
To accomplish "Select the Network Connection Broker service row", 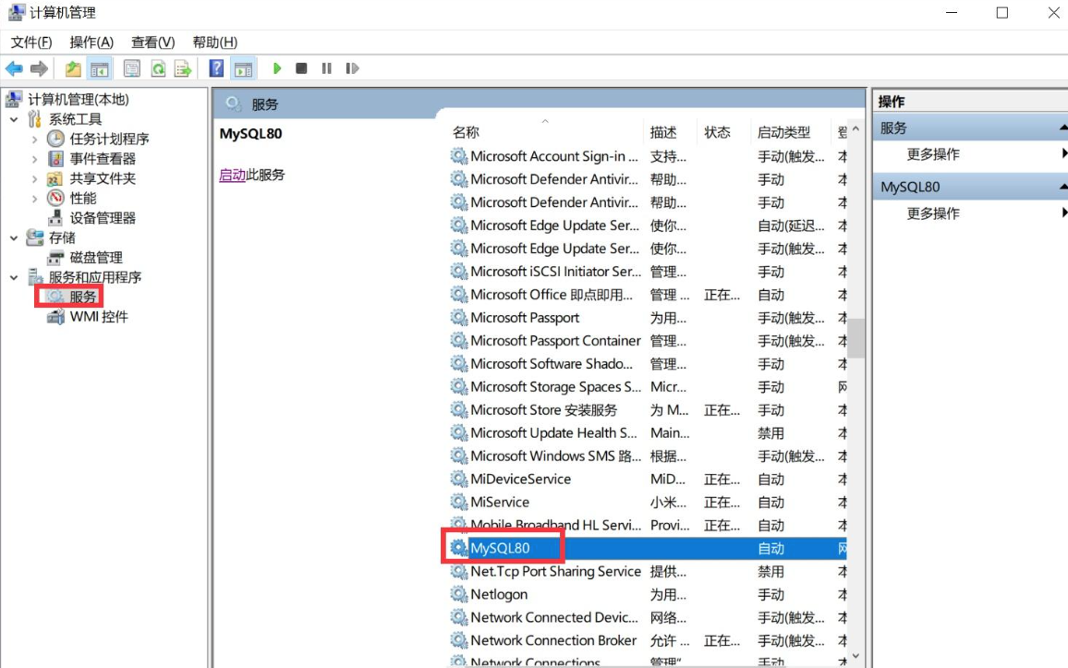I will [x=647, y=640].
